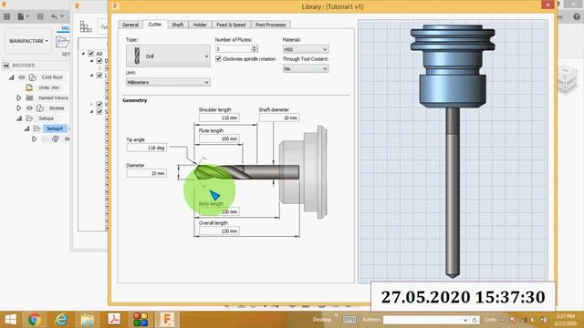Close the Library dialog window
584x328 pixels.
547,5
